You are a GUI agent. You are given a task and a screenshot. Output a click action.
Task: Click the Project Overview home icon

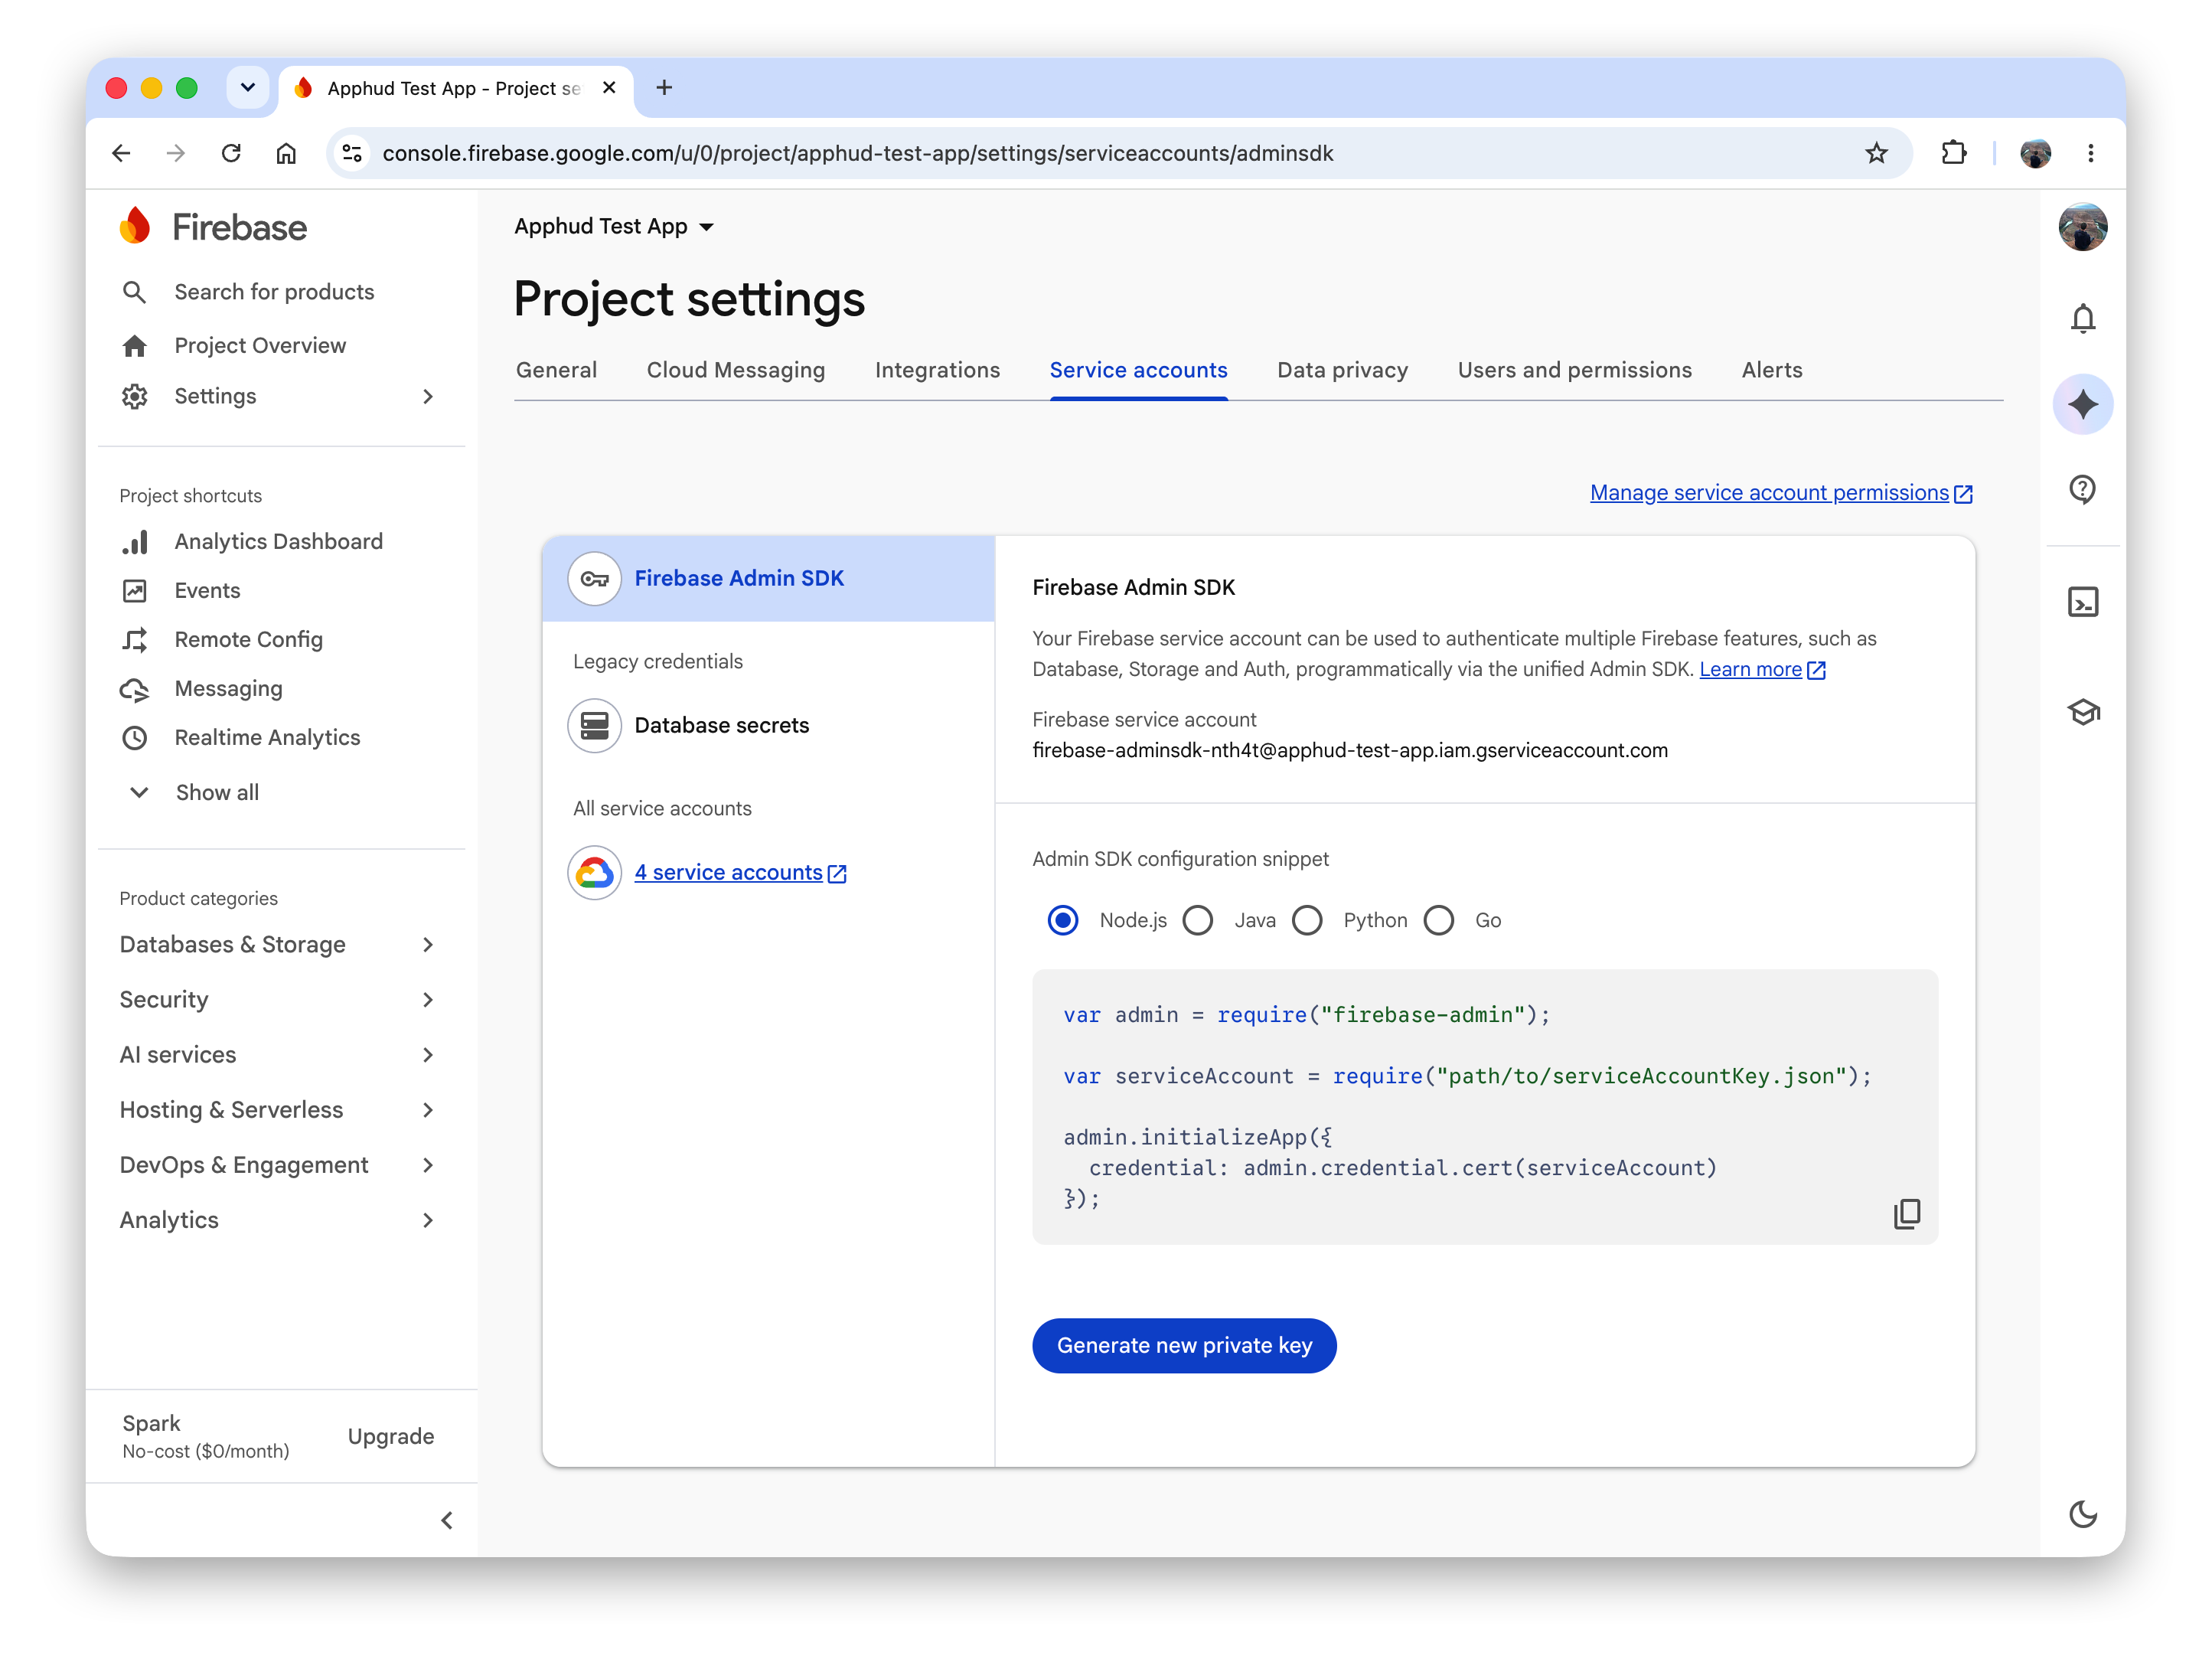(134, 346)
